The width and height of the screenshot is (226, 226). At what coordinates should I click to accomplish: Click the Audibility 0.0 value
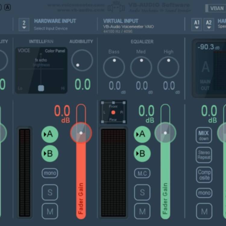click(83, 84)
